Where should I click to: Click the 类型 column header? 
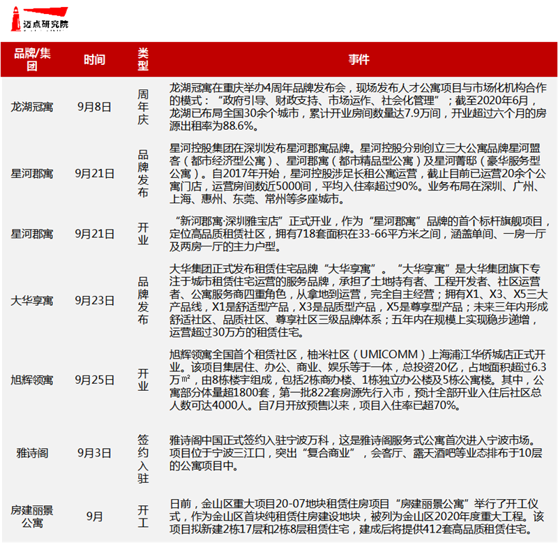(143, 59)
